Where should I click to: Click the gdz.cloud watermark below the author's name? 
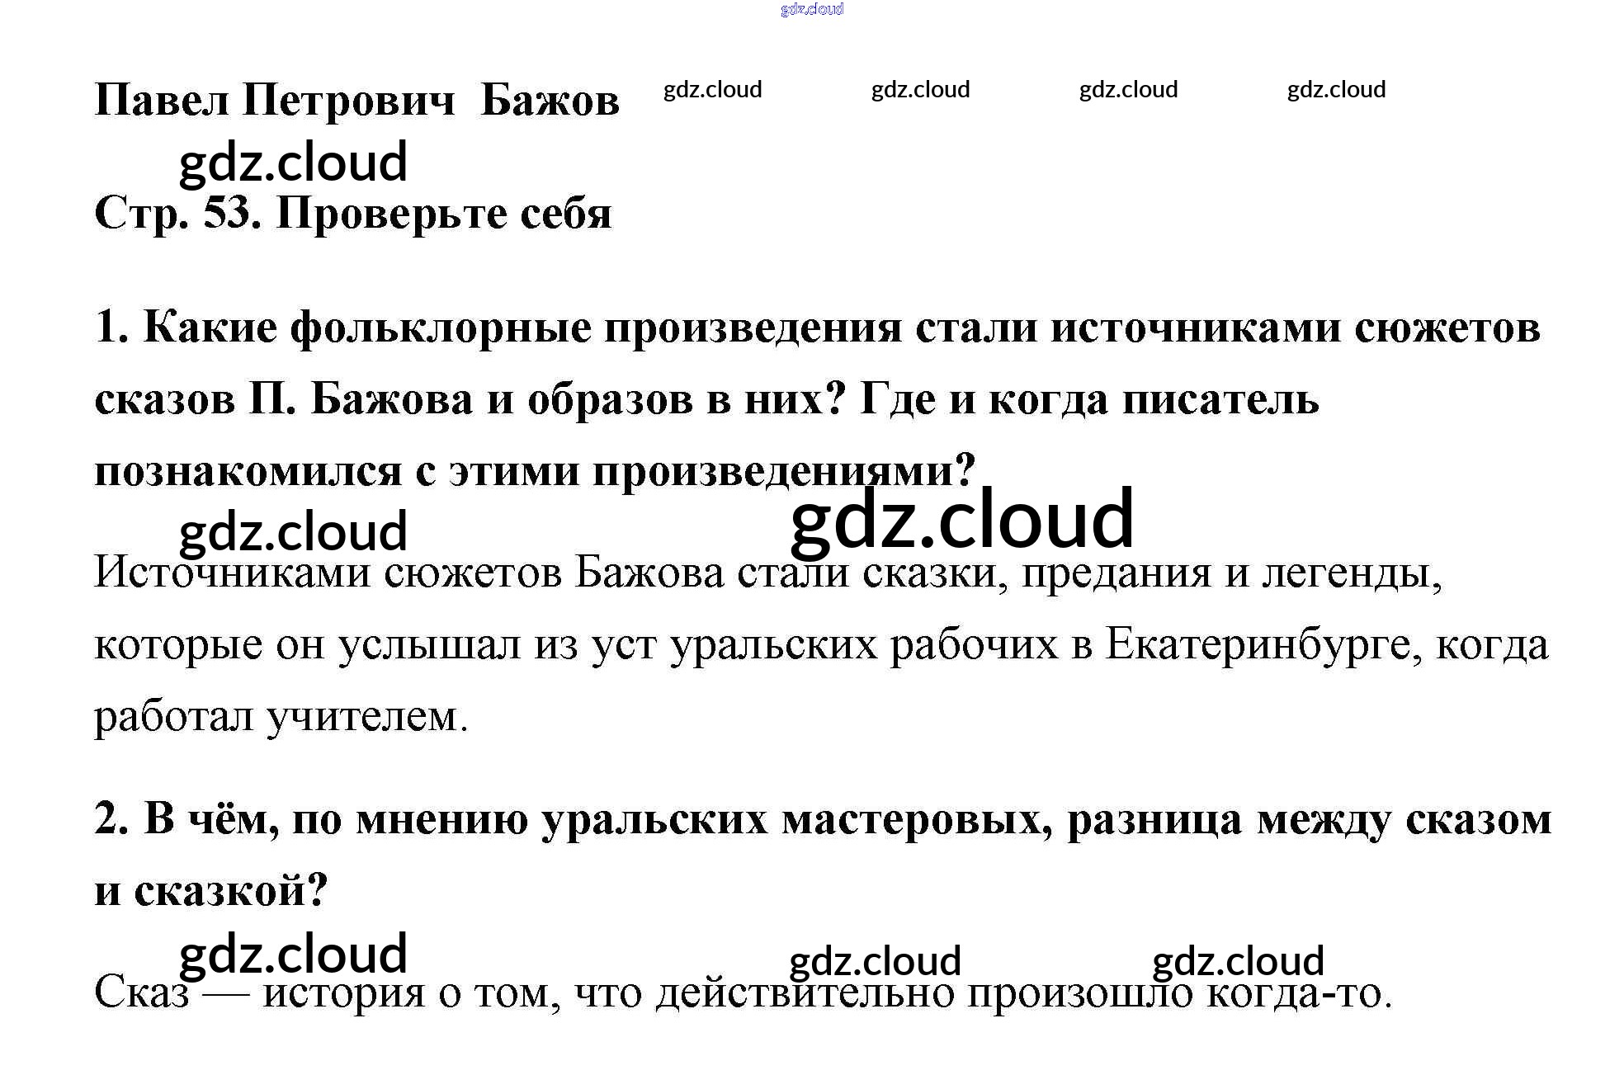(293, 162)
